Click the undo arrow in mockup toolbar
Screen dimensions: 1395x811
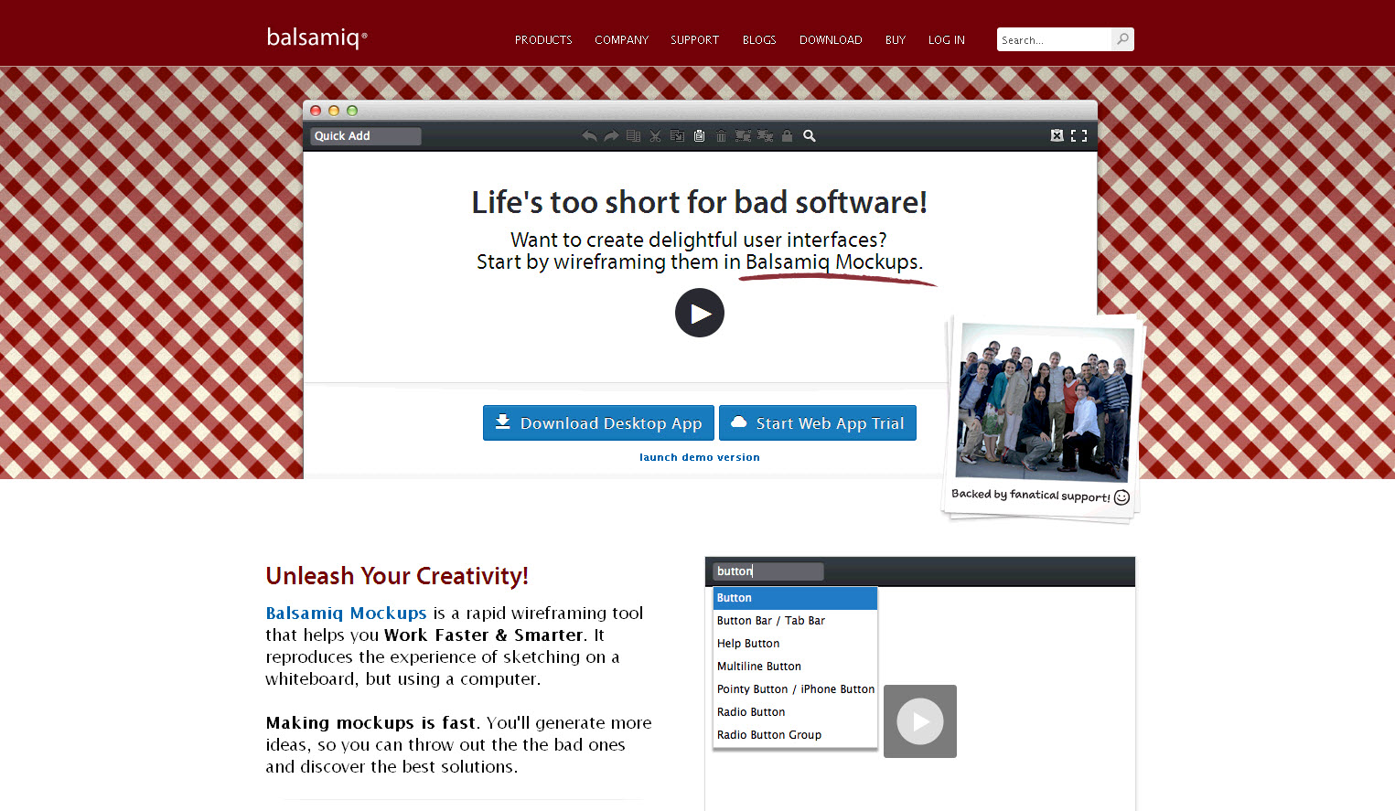(589, 136)
